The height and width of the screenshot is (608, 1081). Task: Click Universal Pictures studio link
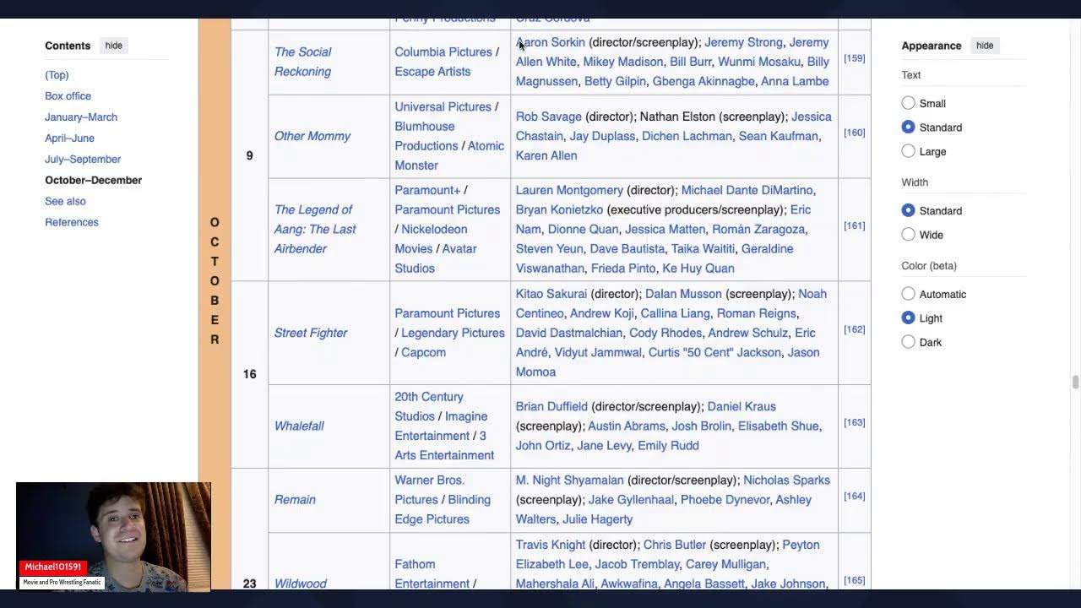coord(443,106)
